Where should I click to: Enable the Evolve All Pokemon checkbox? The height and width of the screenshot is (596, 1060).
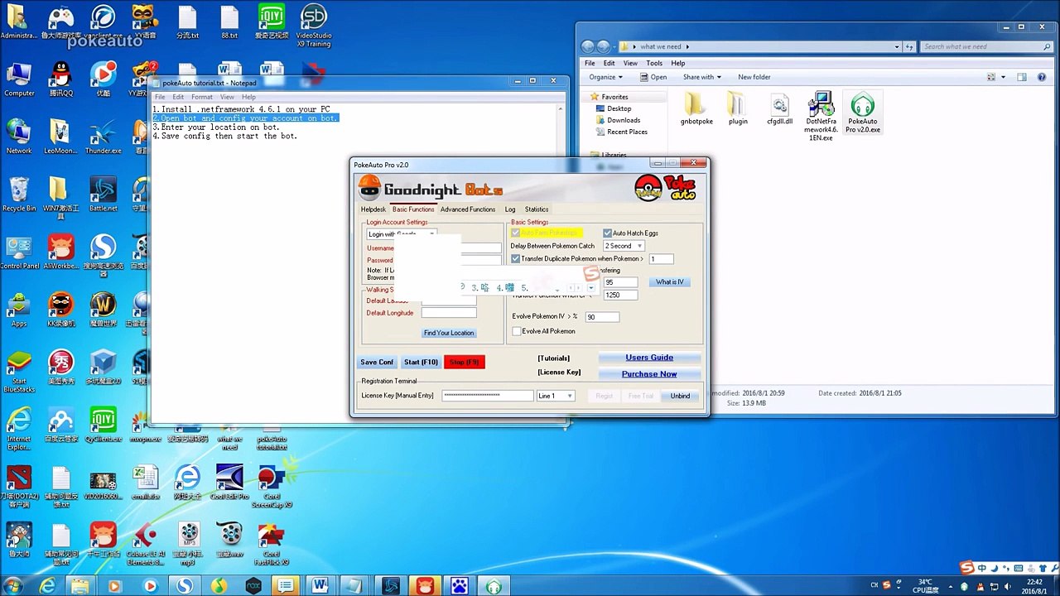[516, 331]
